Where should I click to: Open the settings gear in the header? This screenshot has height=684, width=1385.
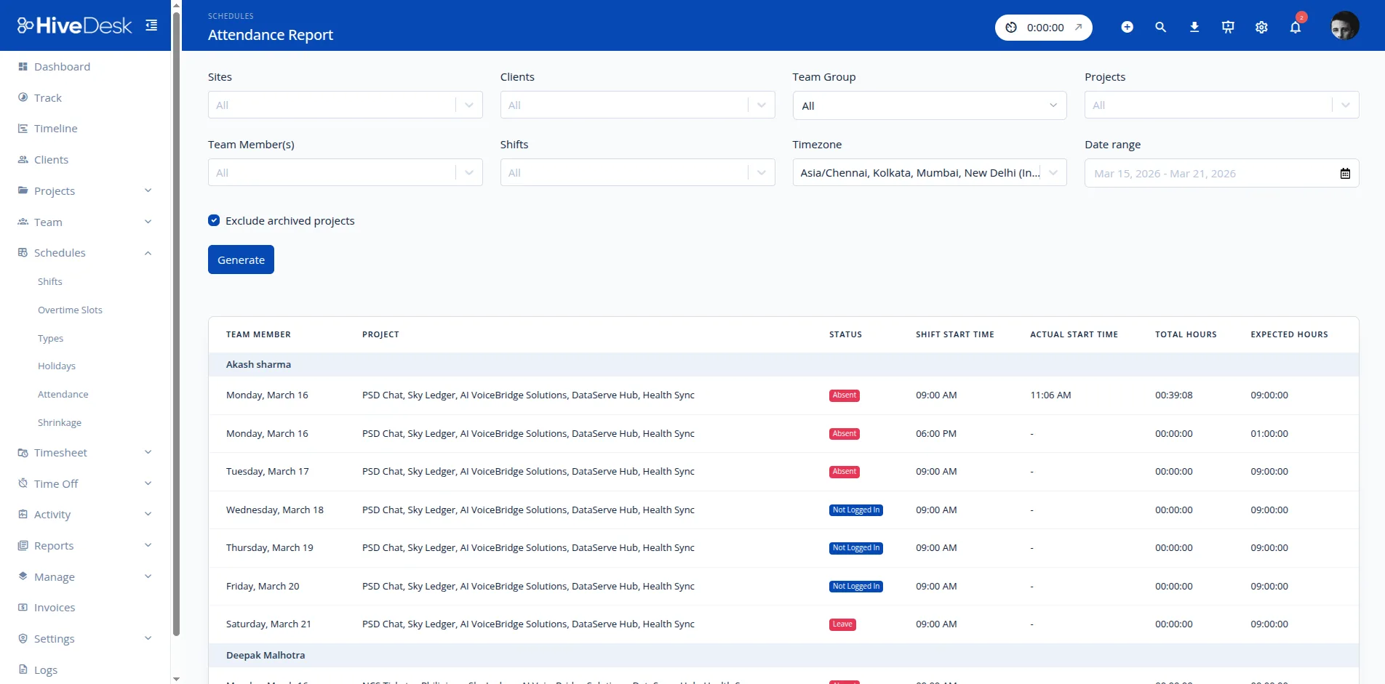click(1261, 27)
